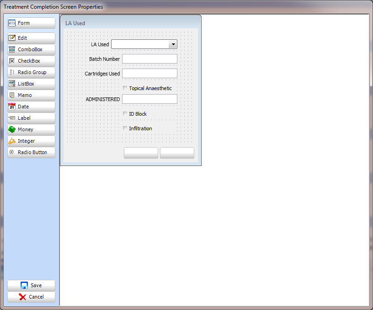Choose the Integer field tool

click(31, 141)
